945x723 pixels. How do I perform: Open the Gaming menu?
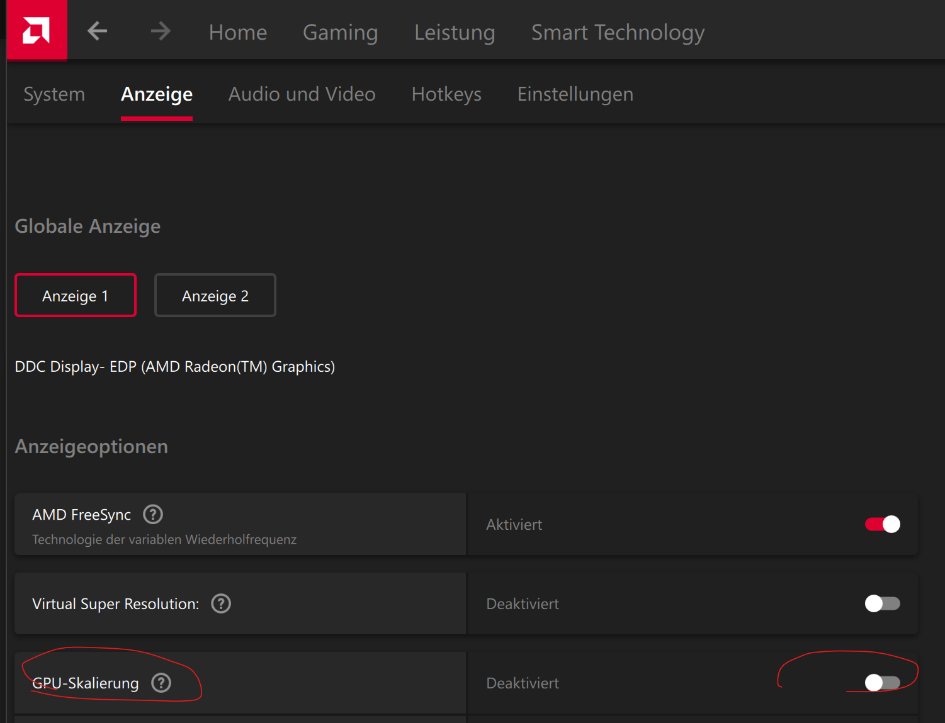(x=341, y=32)
